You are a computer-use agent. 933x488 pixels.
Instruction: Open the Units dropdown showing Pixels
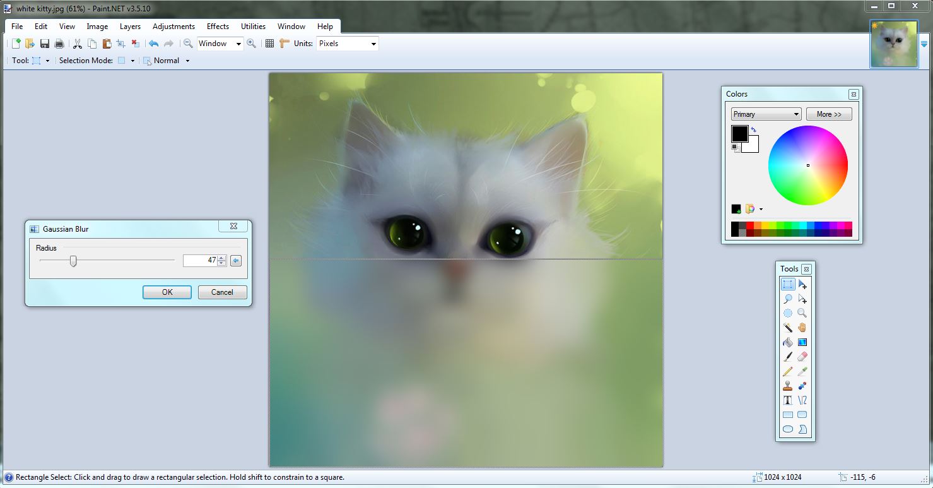point(347,44)
